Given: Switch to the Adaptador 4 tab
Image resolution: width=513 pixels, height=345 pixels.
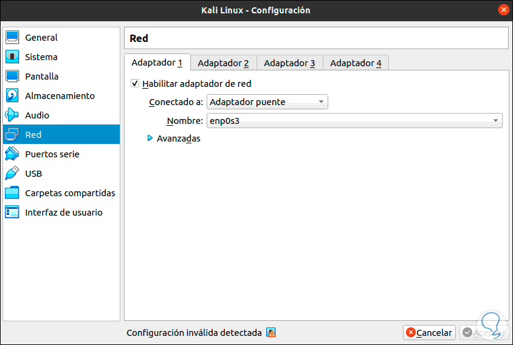Looking at the screenshot, I should (x=356, y=63).
